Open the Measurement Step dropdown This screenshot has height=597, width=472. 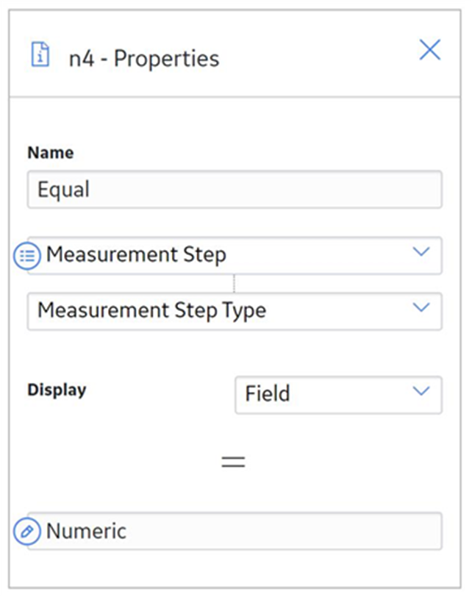coord(235,255)
